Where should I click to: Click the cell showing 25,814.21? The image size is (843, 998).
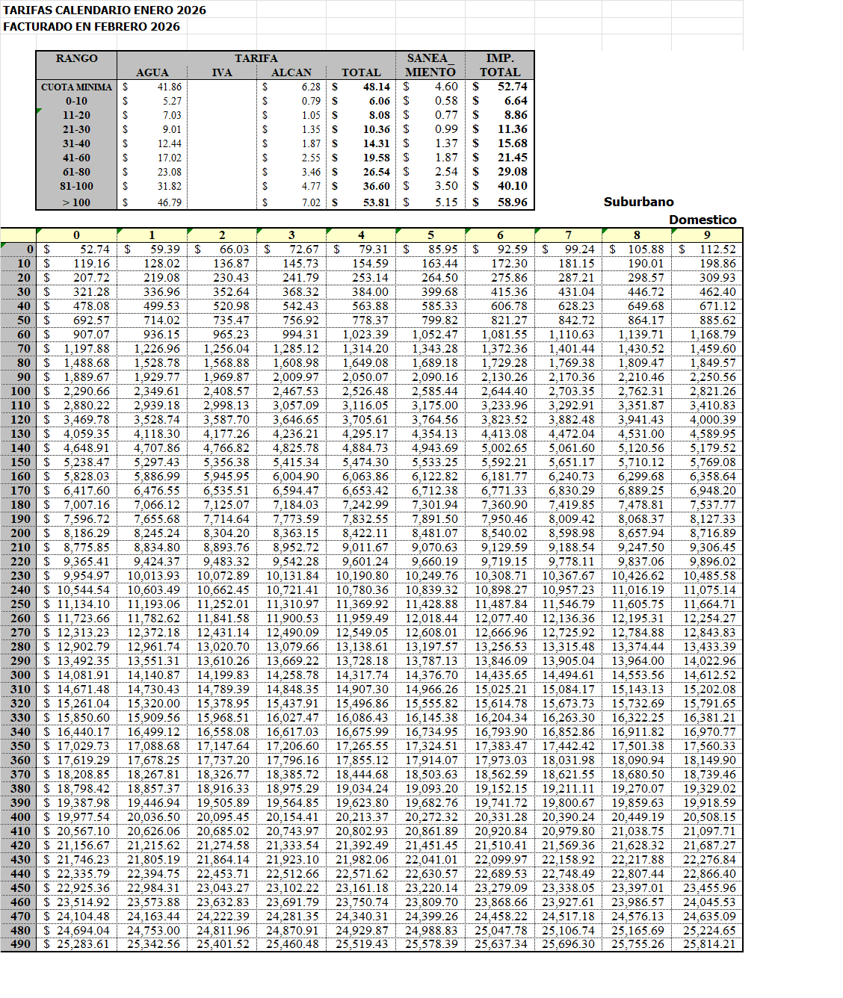pos(708,944)
